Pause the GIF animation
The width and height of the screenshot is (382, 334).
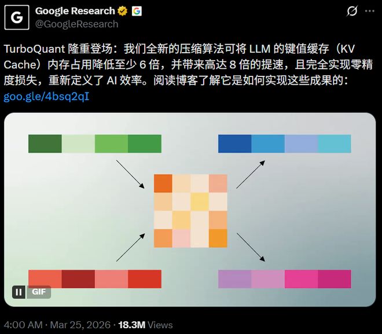point(19,292)
